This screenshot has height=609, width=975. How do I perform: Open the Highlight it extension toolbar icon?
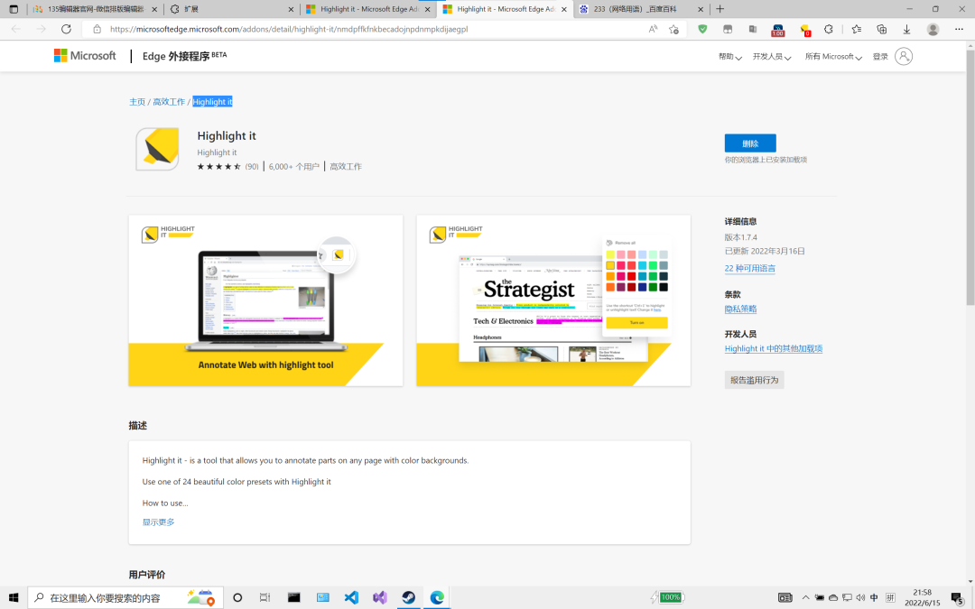click(804, 30)
